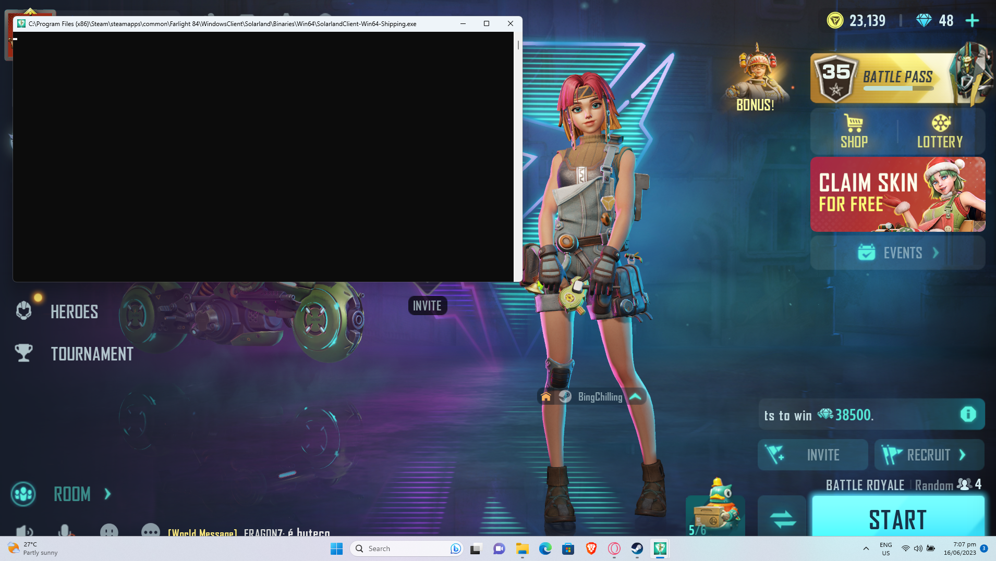Viewport: 996px width, 561px height.
Task: Expand Room with its chevron arrow
Action: [x=107, y=494]
